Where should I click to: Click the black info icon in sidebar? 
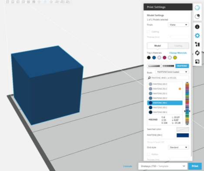tap(197, 27)
